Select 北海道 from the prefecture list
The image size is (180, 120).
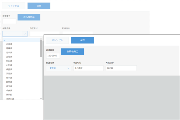coord(10,44)
